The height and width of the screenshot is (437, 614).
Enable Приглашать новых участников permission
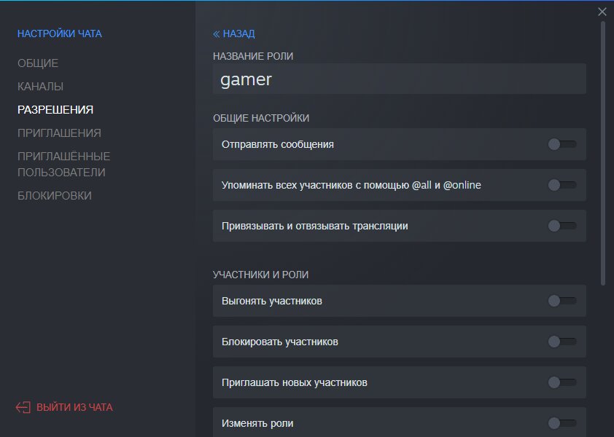tap(562, 382)
